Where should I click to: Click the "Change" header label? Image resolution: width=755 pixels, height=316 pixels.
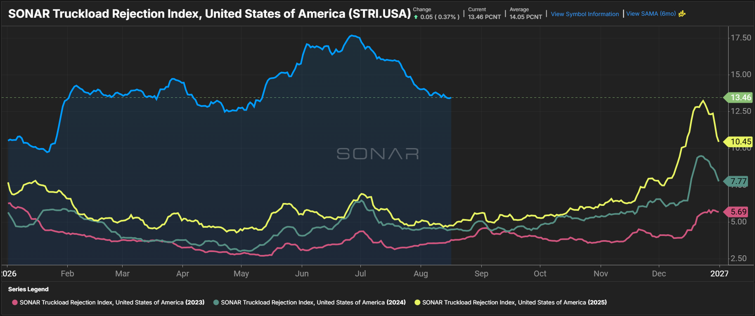click(x=422, y=9)
